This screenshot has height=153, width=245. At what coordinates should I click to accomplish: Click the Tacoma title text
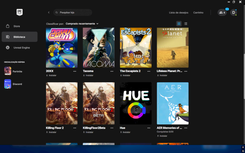88,71
